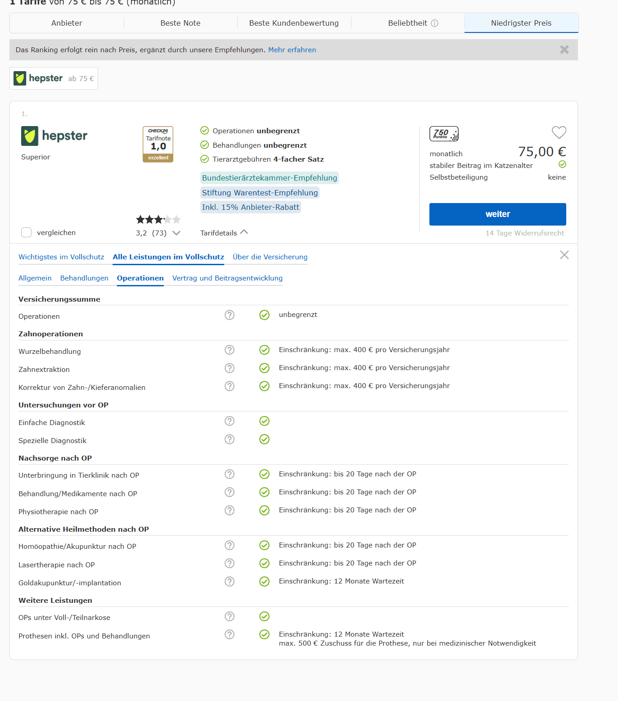The width and height of the screenshot is (618, 701).
Task: Open Alle Leistungen im Vollschutz tab
Action: click(168, 257)
